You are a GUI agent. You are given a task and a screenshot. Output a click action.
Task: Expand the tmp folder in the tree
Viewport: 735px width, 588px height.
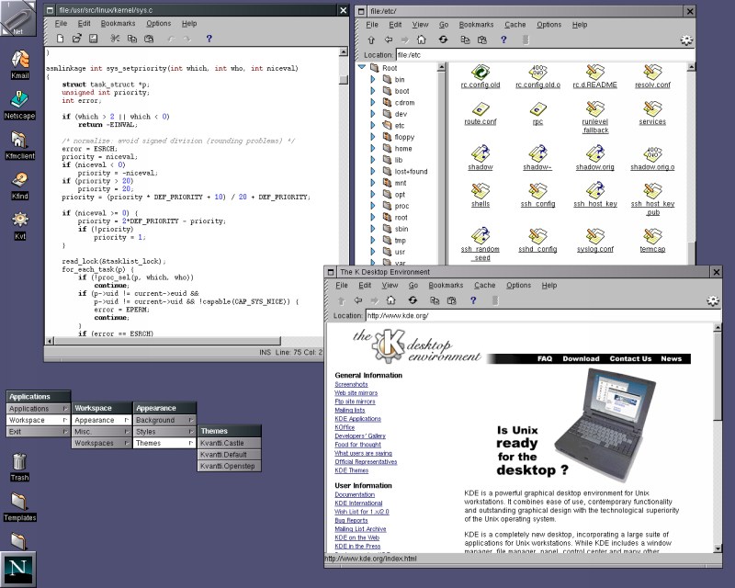(373, 240)
